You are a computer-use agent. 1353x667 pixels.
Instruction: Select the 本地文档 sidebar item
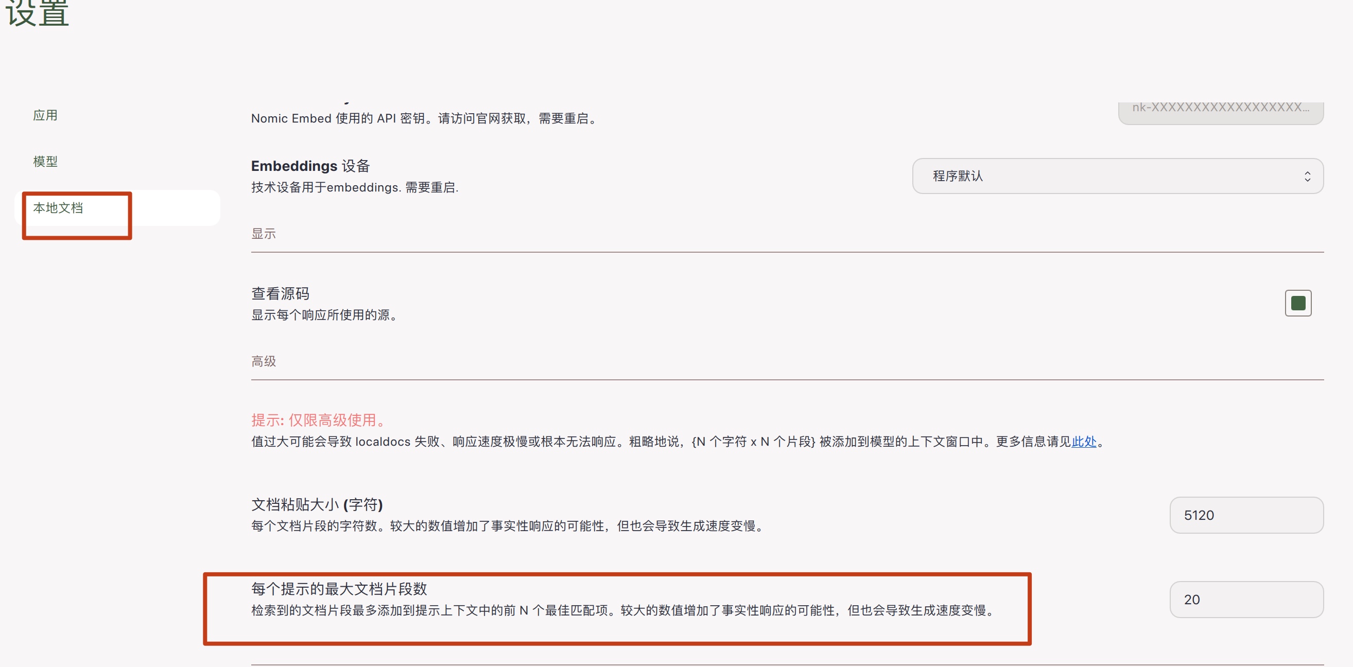click(58, 208)
